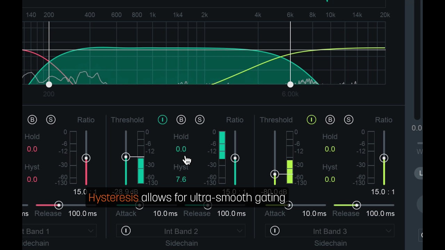Click Band 2 Hold value 0.0
Image resolution: width=445 pixels, height=250 pixels.
[181, 149]
